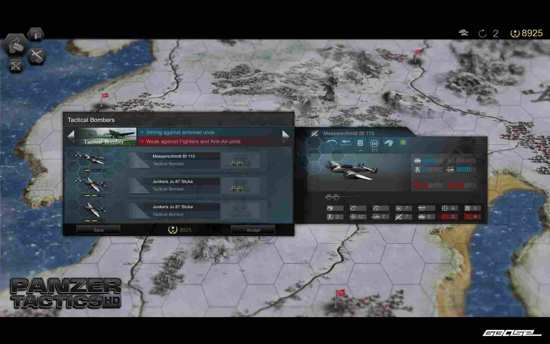Open the tank unit hexagon button
The image size is (550, 344).
pos(16,45)
